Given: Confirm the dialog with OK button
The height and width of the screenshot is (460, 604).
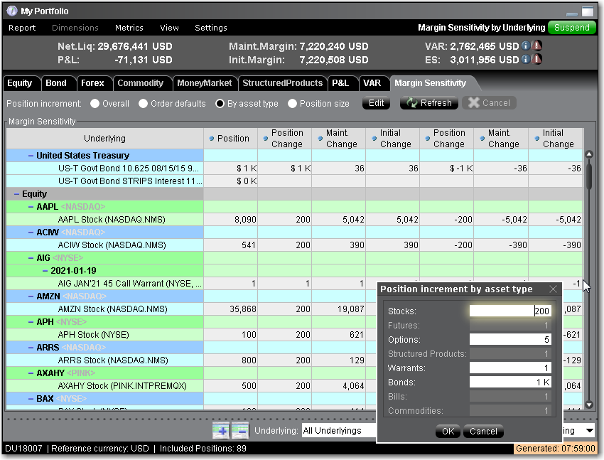Looking at the screenshot, I should click(448, 432).
